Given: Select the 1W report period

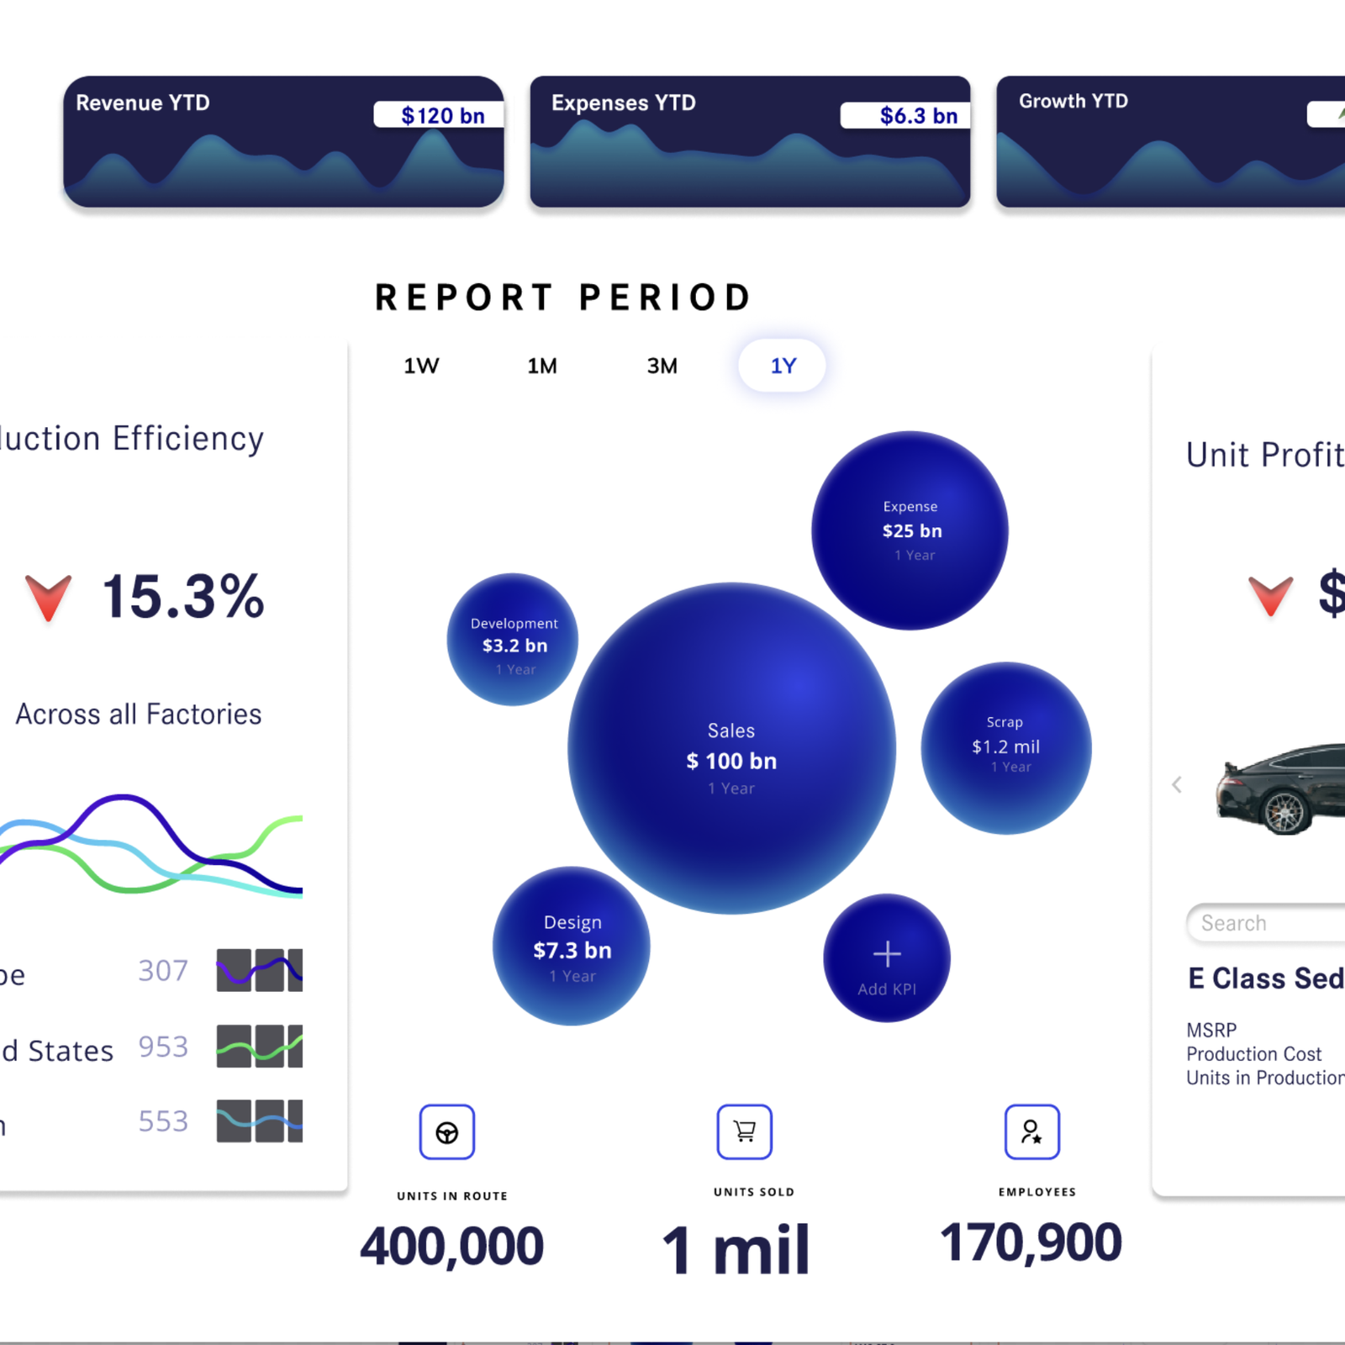Looking at the screenshot, I should (421, 366).
